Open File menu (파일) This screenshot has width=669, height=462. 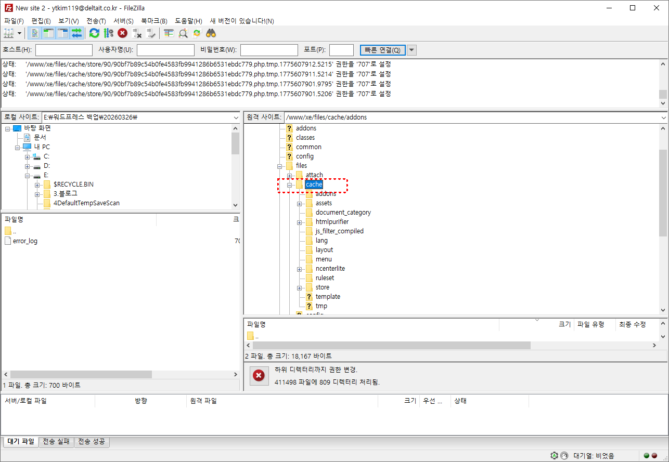[x=14, y=21]
